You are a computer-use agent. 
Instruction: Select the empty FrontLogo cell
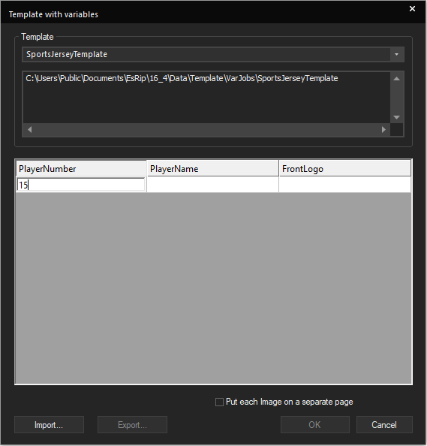click(x=345, y=185)
